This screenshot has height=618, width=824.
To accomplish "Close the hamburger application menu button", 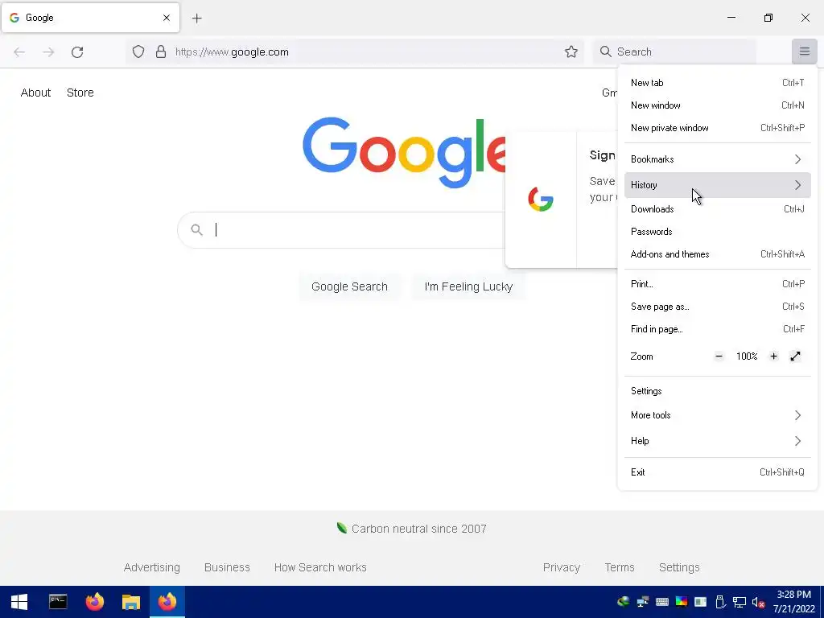I will point(805,51).
